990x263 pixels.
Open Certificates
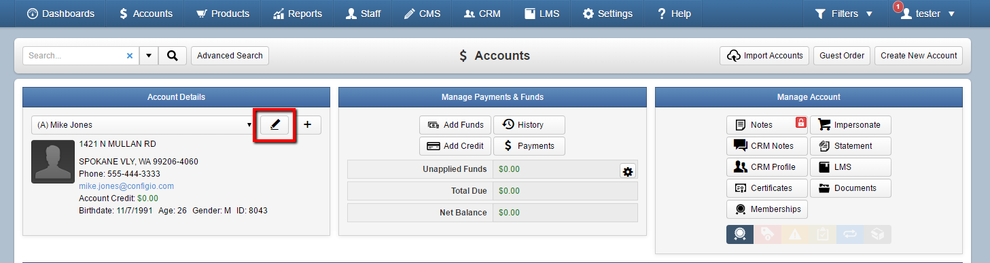click(767, 188)
